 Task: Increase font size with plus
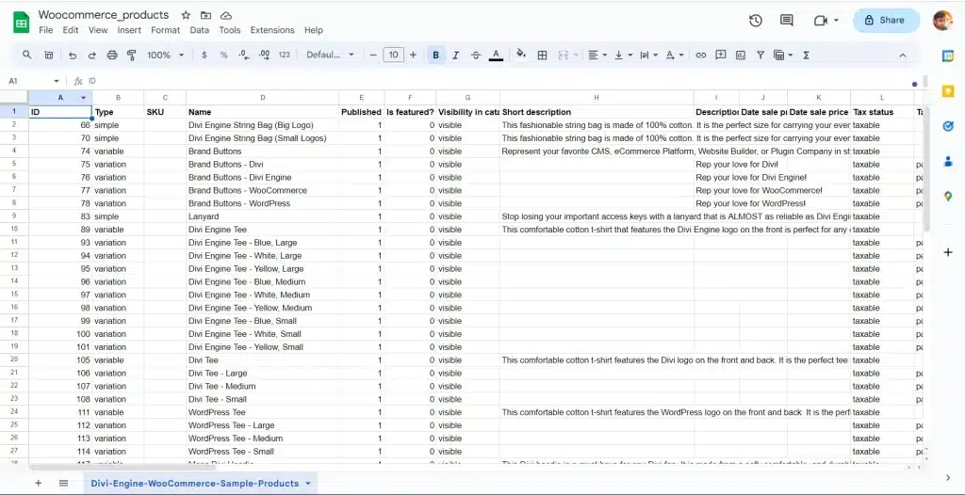coord(413,56)
